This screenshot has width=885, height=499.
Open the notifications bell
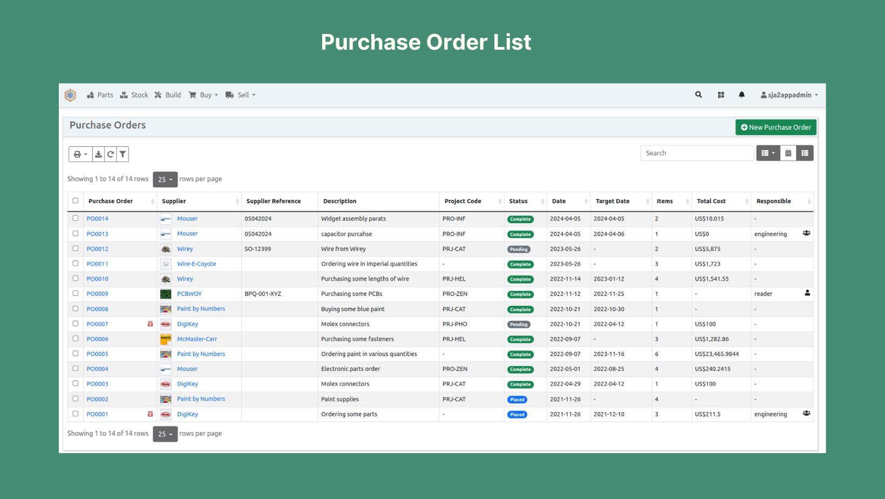click(x=741, y=95)
